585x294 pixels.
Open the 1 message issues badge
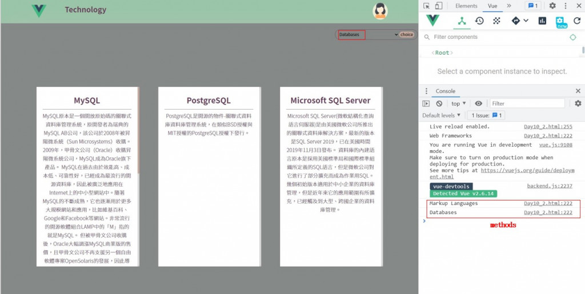pyautogui.click(x=533, y=6)
